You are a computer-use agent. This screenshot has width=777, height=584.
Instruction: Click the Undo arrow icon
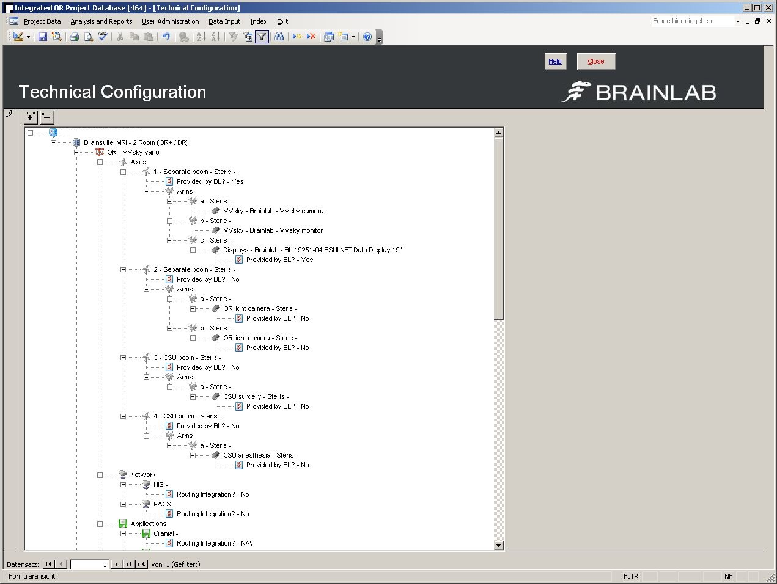point(166,37)
